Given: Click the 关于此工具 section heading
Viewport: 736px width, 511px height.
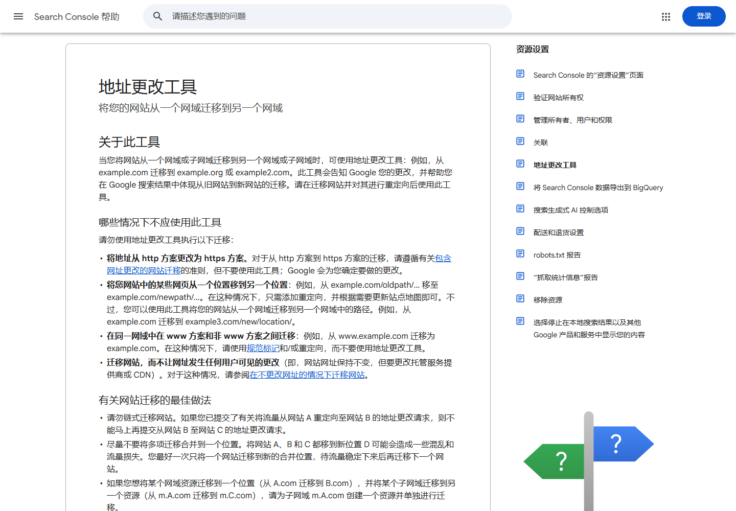Looking at the screenshot, I should tap(129, 142).
